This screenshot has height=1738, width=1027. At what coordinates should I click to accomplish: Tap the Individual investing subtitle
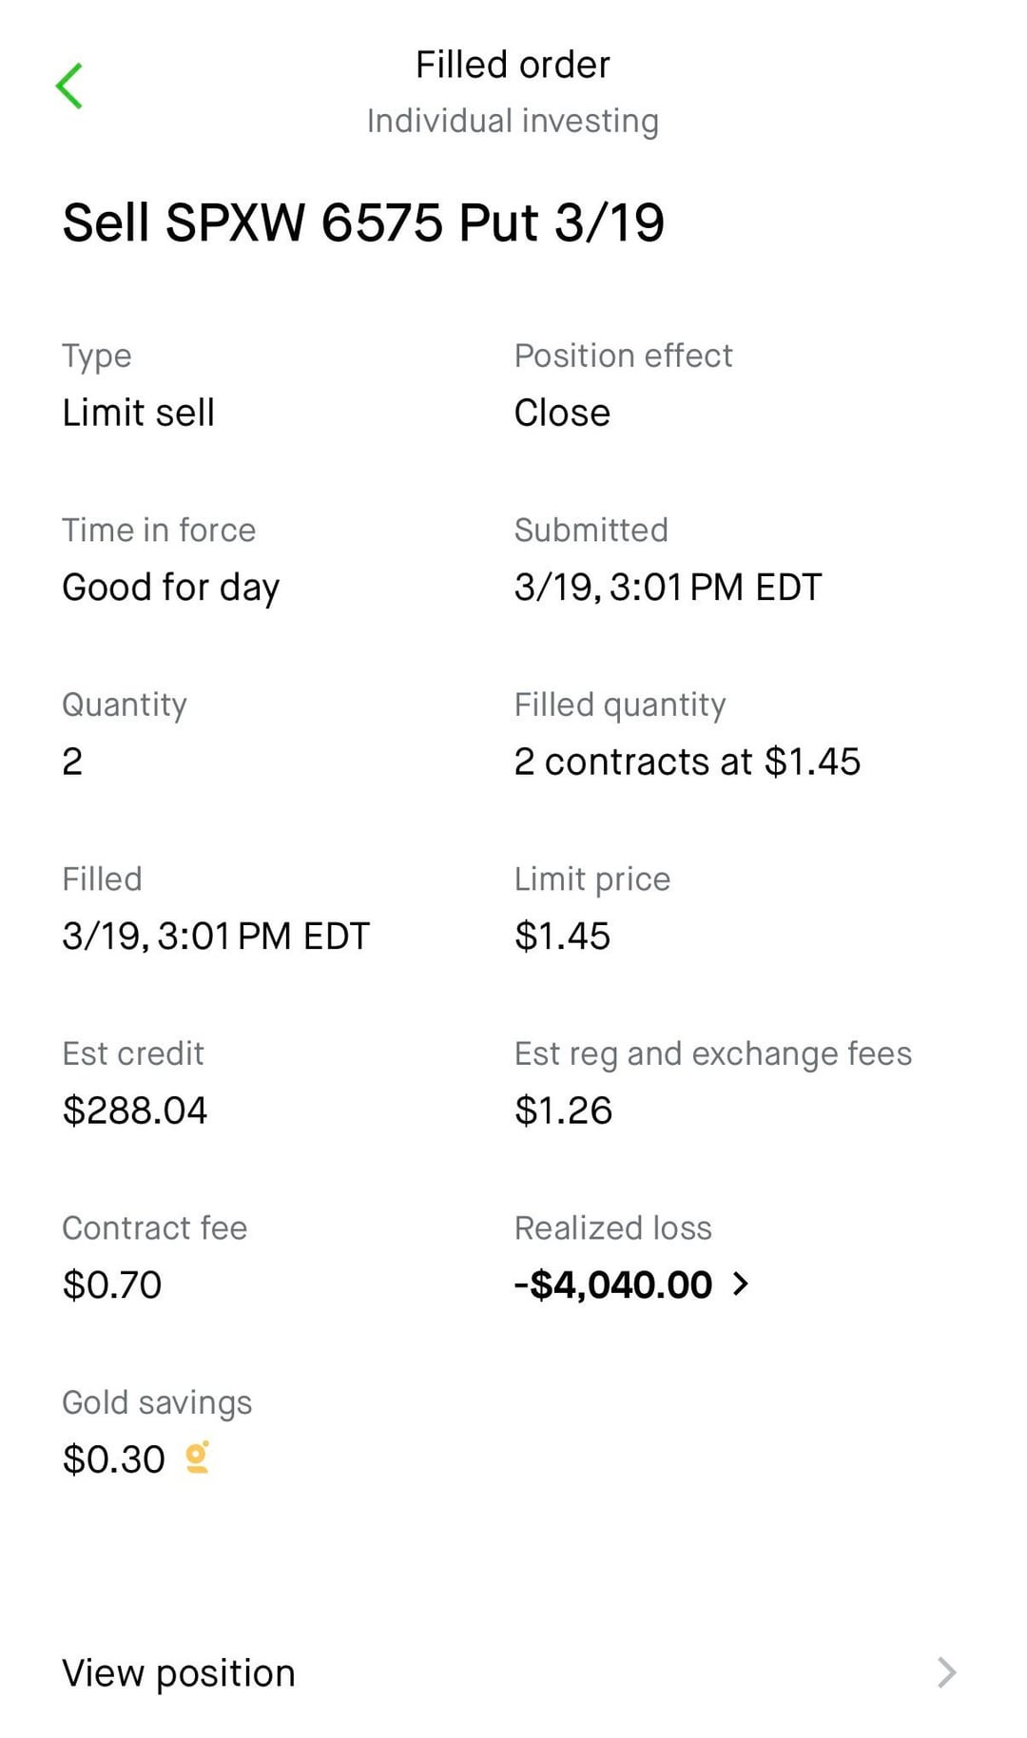click(x=513, y=121)
